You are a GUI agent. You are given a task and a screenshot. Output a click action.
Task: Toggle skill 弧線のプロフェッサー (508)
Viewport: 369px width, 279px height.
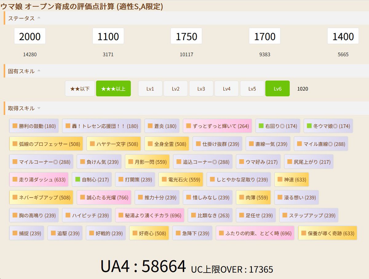(46, 144)
